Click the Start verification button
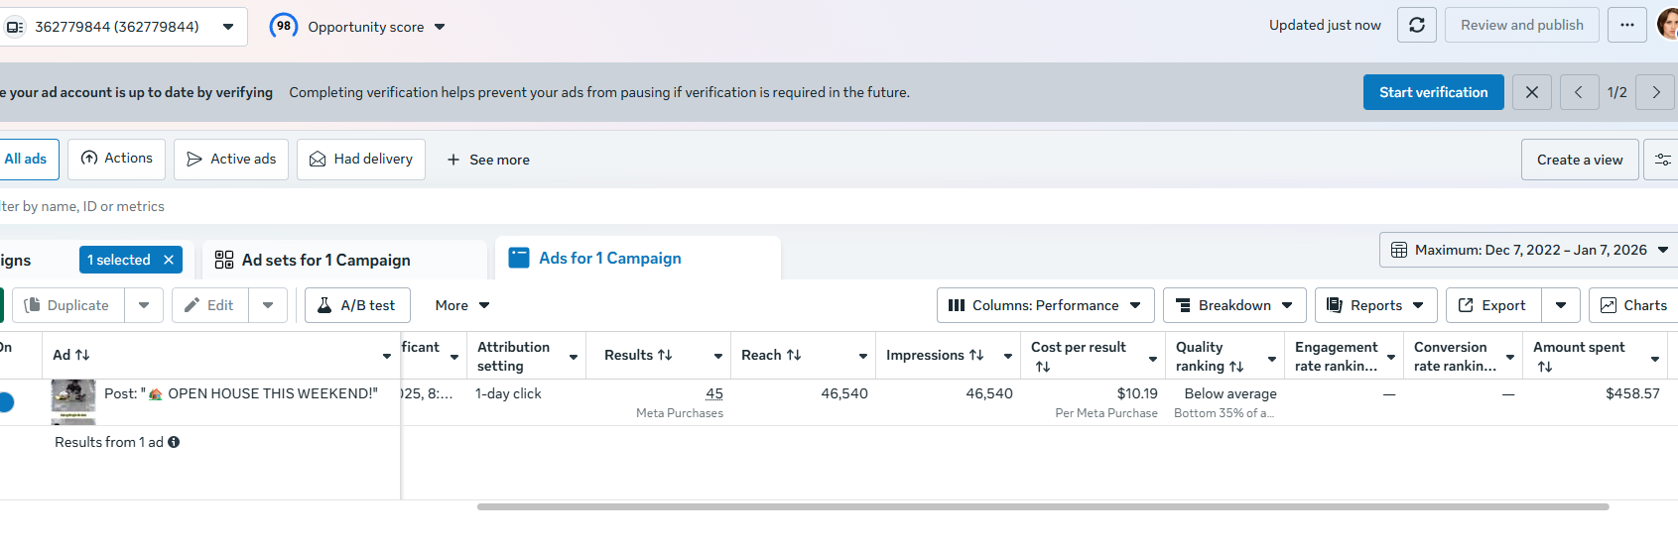Image resolution: width=1678 pixels, height=548 pixels. click(1433, 92)
